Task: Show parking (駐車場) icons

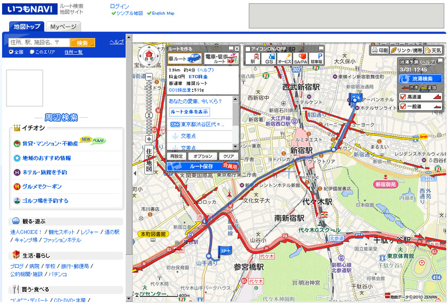Action: coord(316,58)
